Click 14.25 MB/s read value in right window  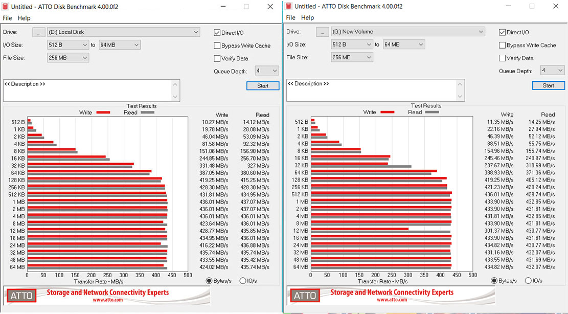541,122
